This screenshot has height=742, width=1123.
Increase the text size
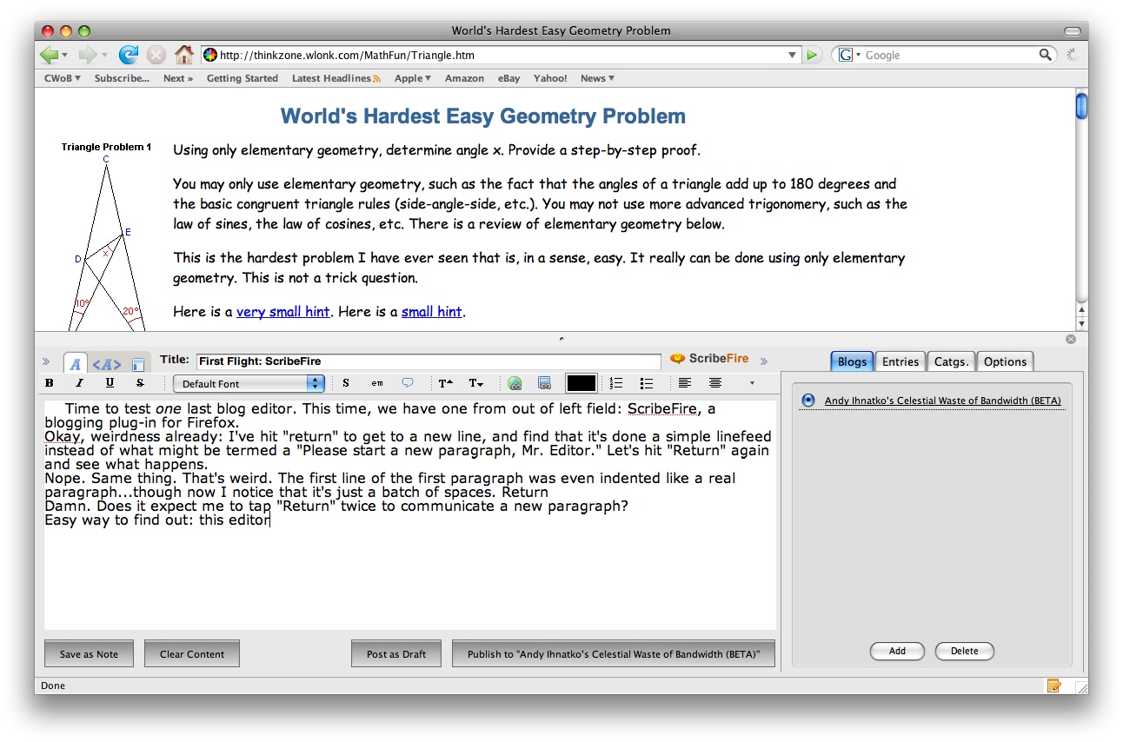(445, 383)
